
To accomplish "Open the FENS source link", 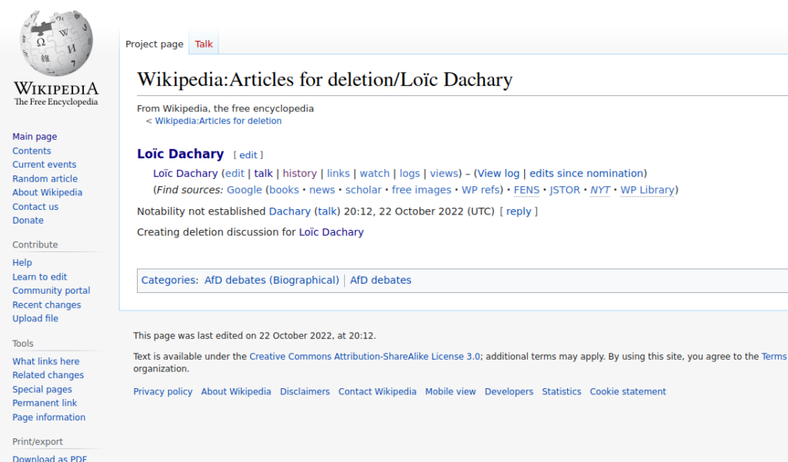I will click(x=526, y=190).
